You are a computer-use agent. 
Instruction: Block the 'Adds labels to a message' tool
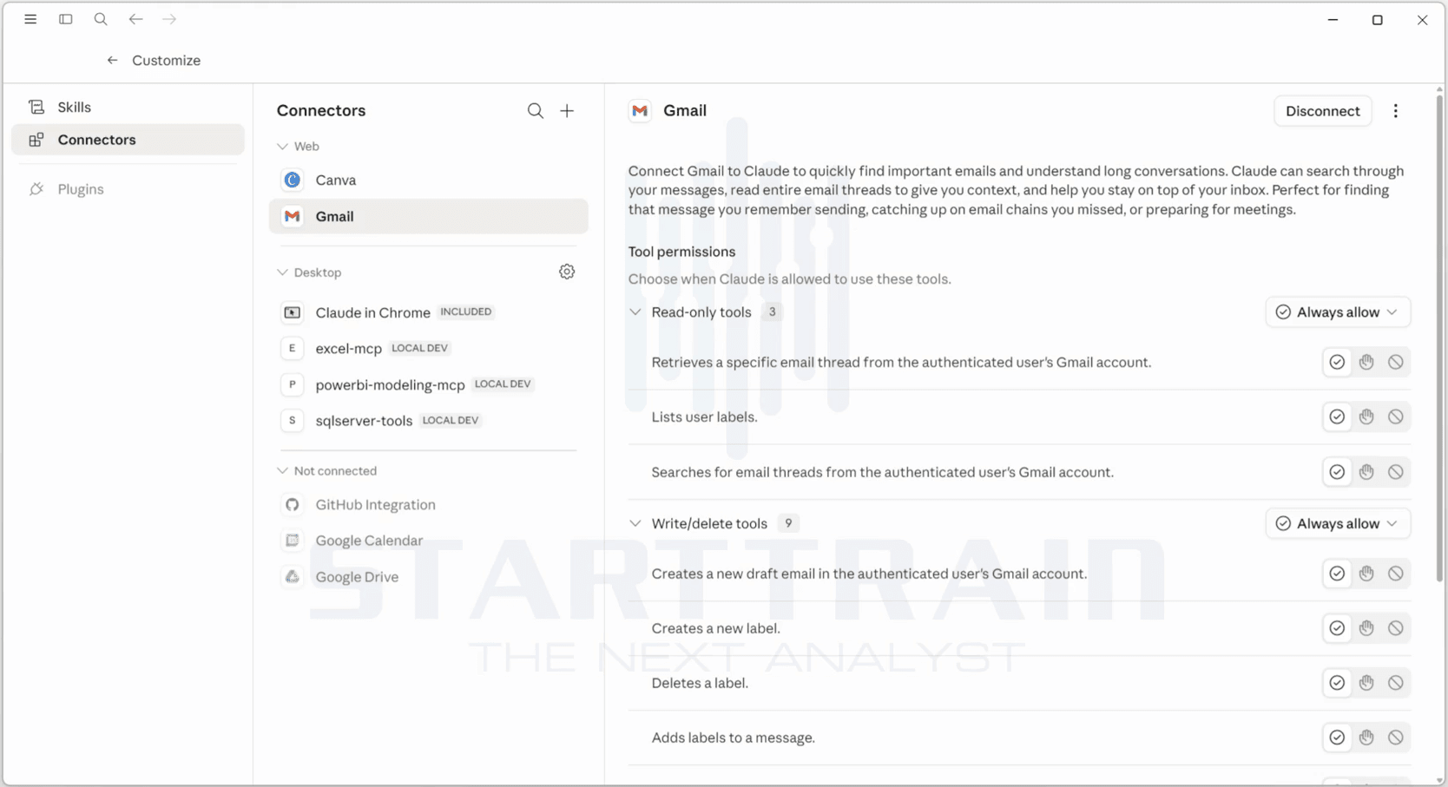1396,738
